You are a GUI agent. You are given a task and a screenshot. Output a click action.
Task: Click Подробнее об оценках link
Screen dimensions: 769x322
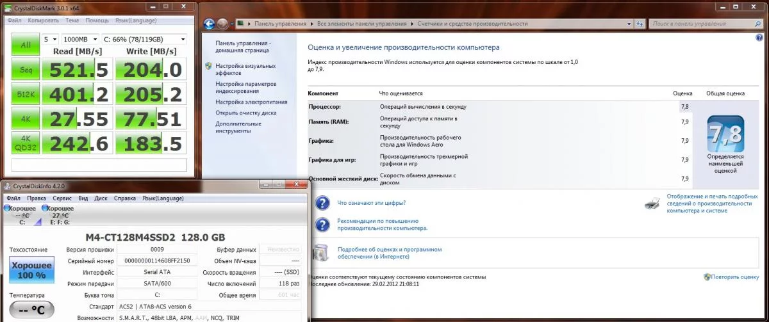(389, 253)
